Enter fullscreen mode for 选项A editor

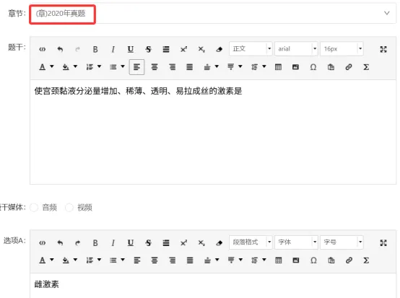coord(383,242)
